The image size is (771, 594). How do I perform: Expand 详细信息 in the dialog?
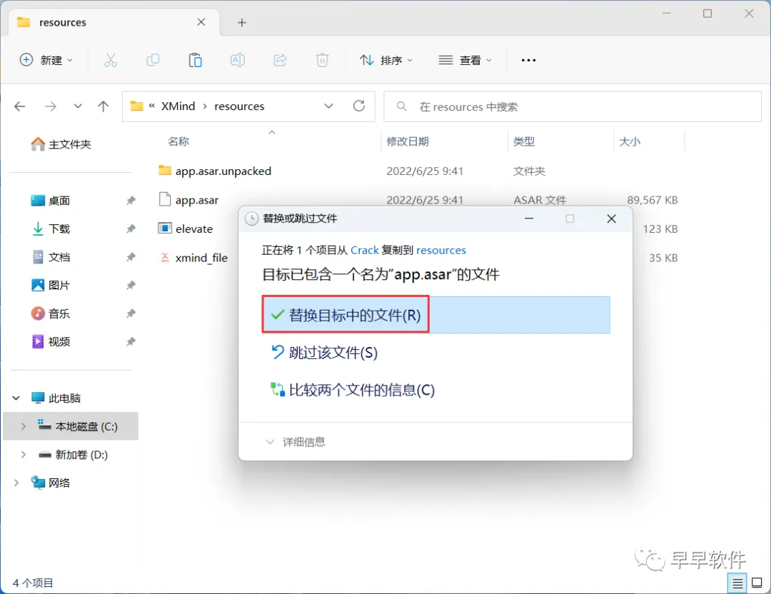point(296,442)
